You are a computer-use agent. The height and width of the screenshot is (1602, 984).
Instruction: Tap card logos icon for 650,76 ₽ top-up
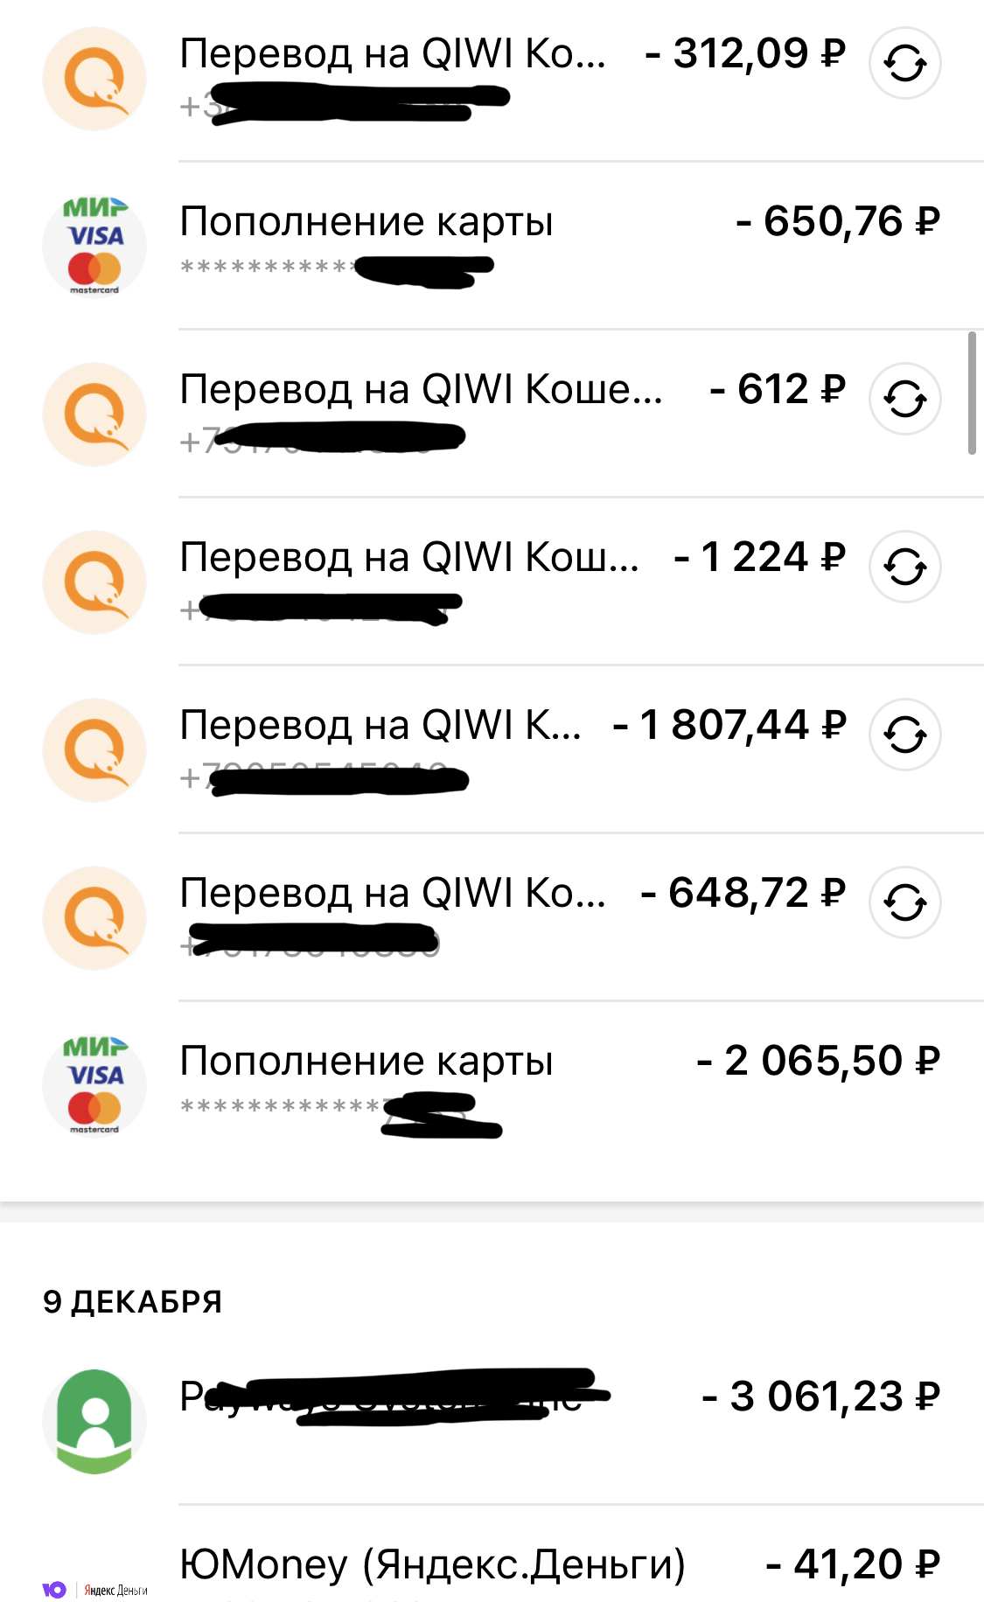94,247
